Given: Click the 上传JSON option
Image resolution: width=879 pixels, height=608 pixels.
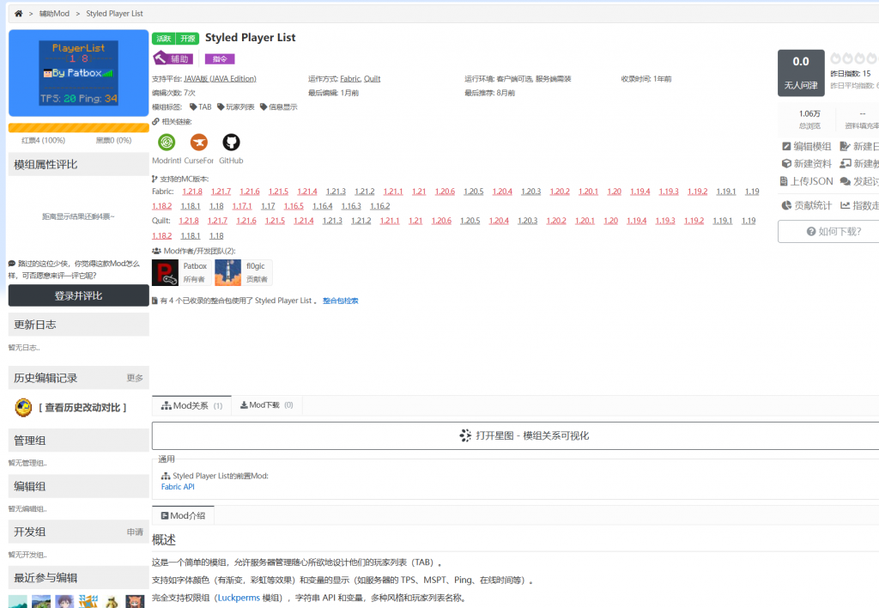Looking at the screenshot, I should [806, 181].
